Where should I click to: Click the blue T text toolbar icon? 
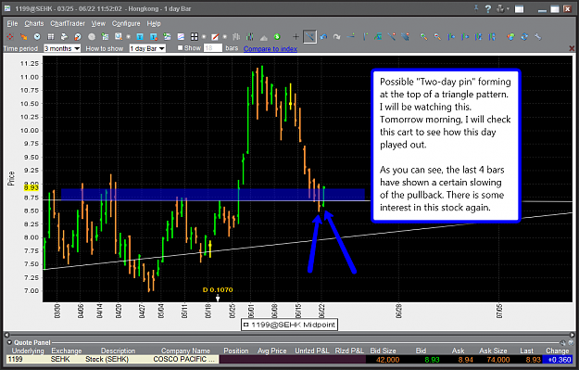140,36
